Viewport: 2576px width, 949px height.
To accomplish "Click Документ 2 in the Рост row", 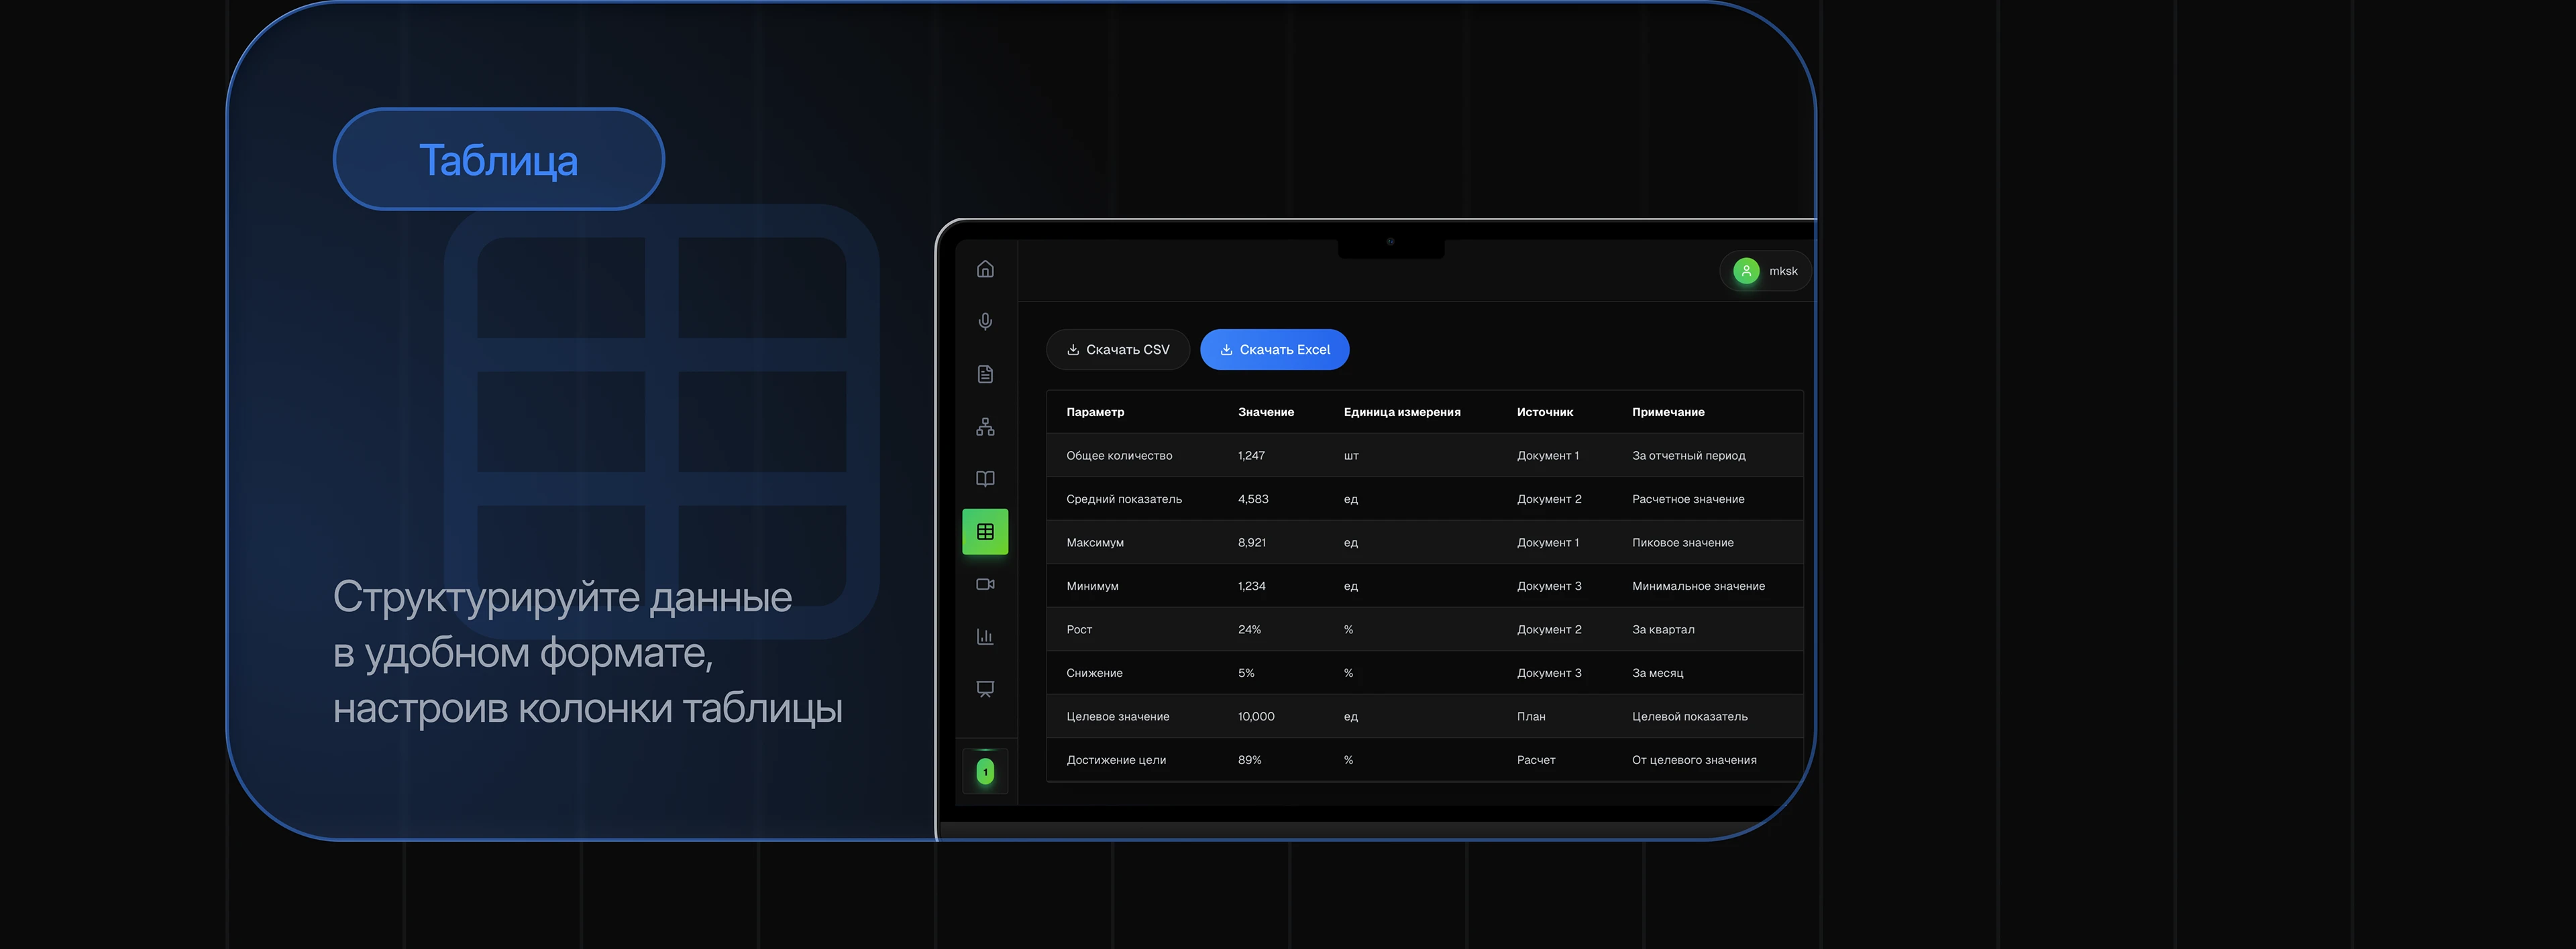I will coord(1549,629).
